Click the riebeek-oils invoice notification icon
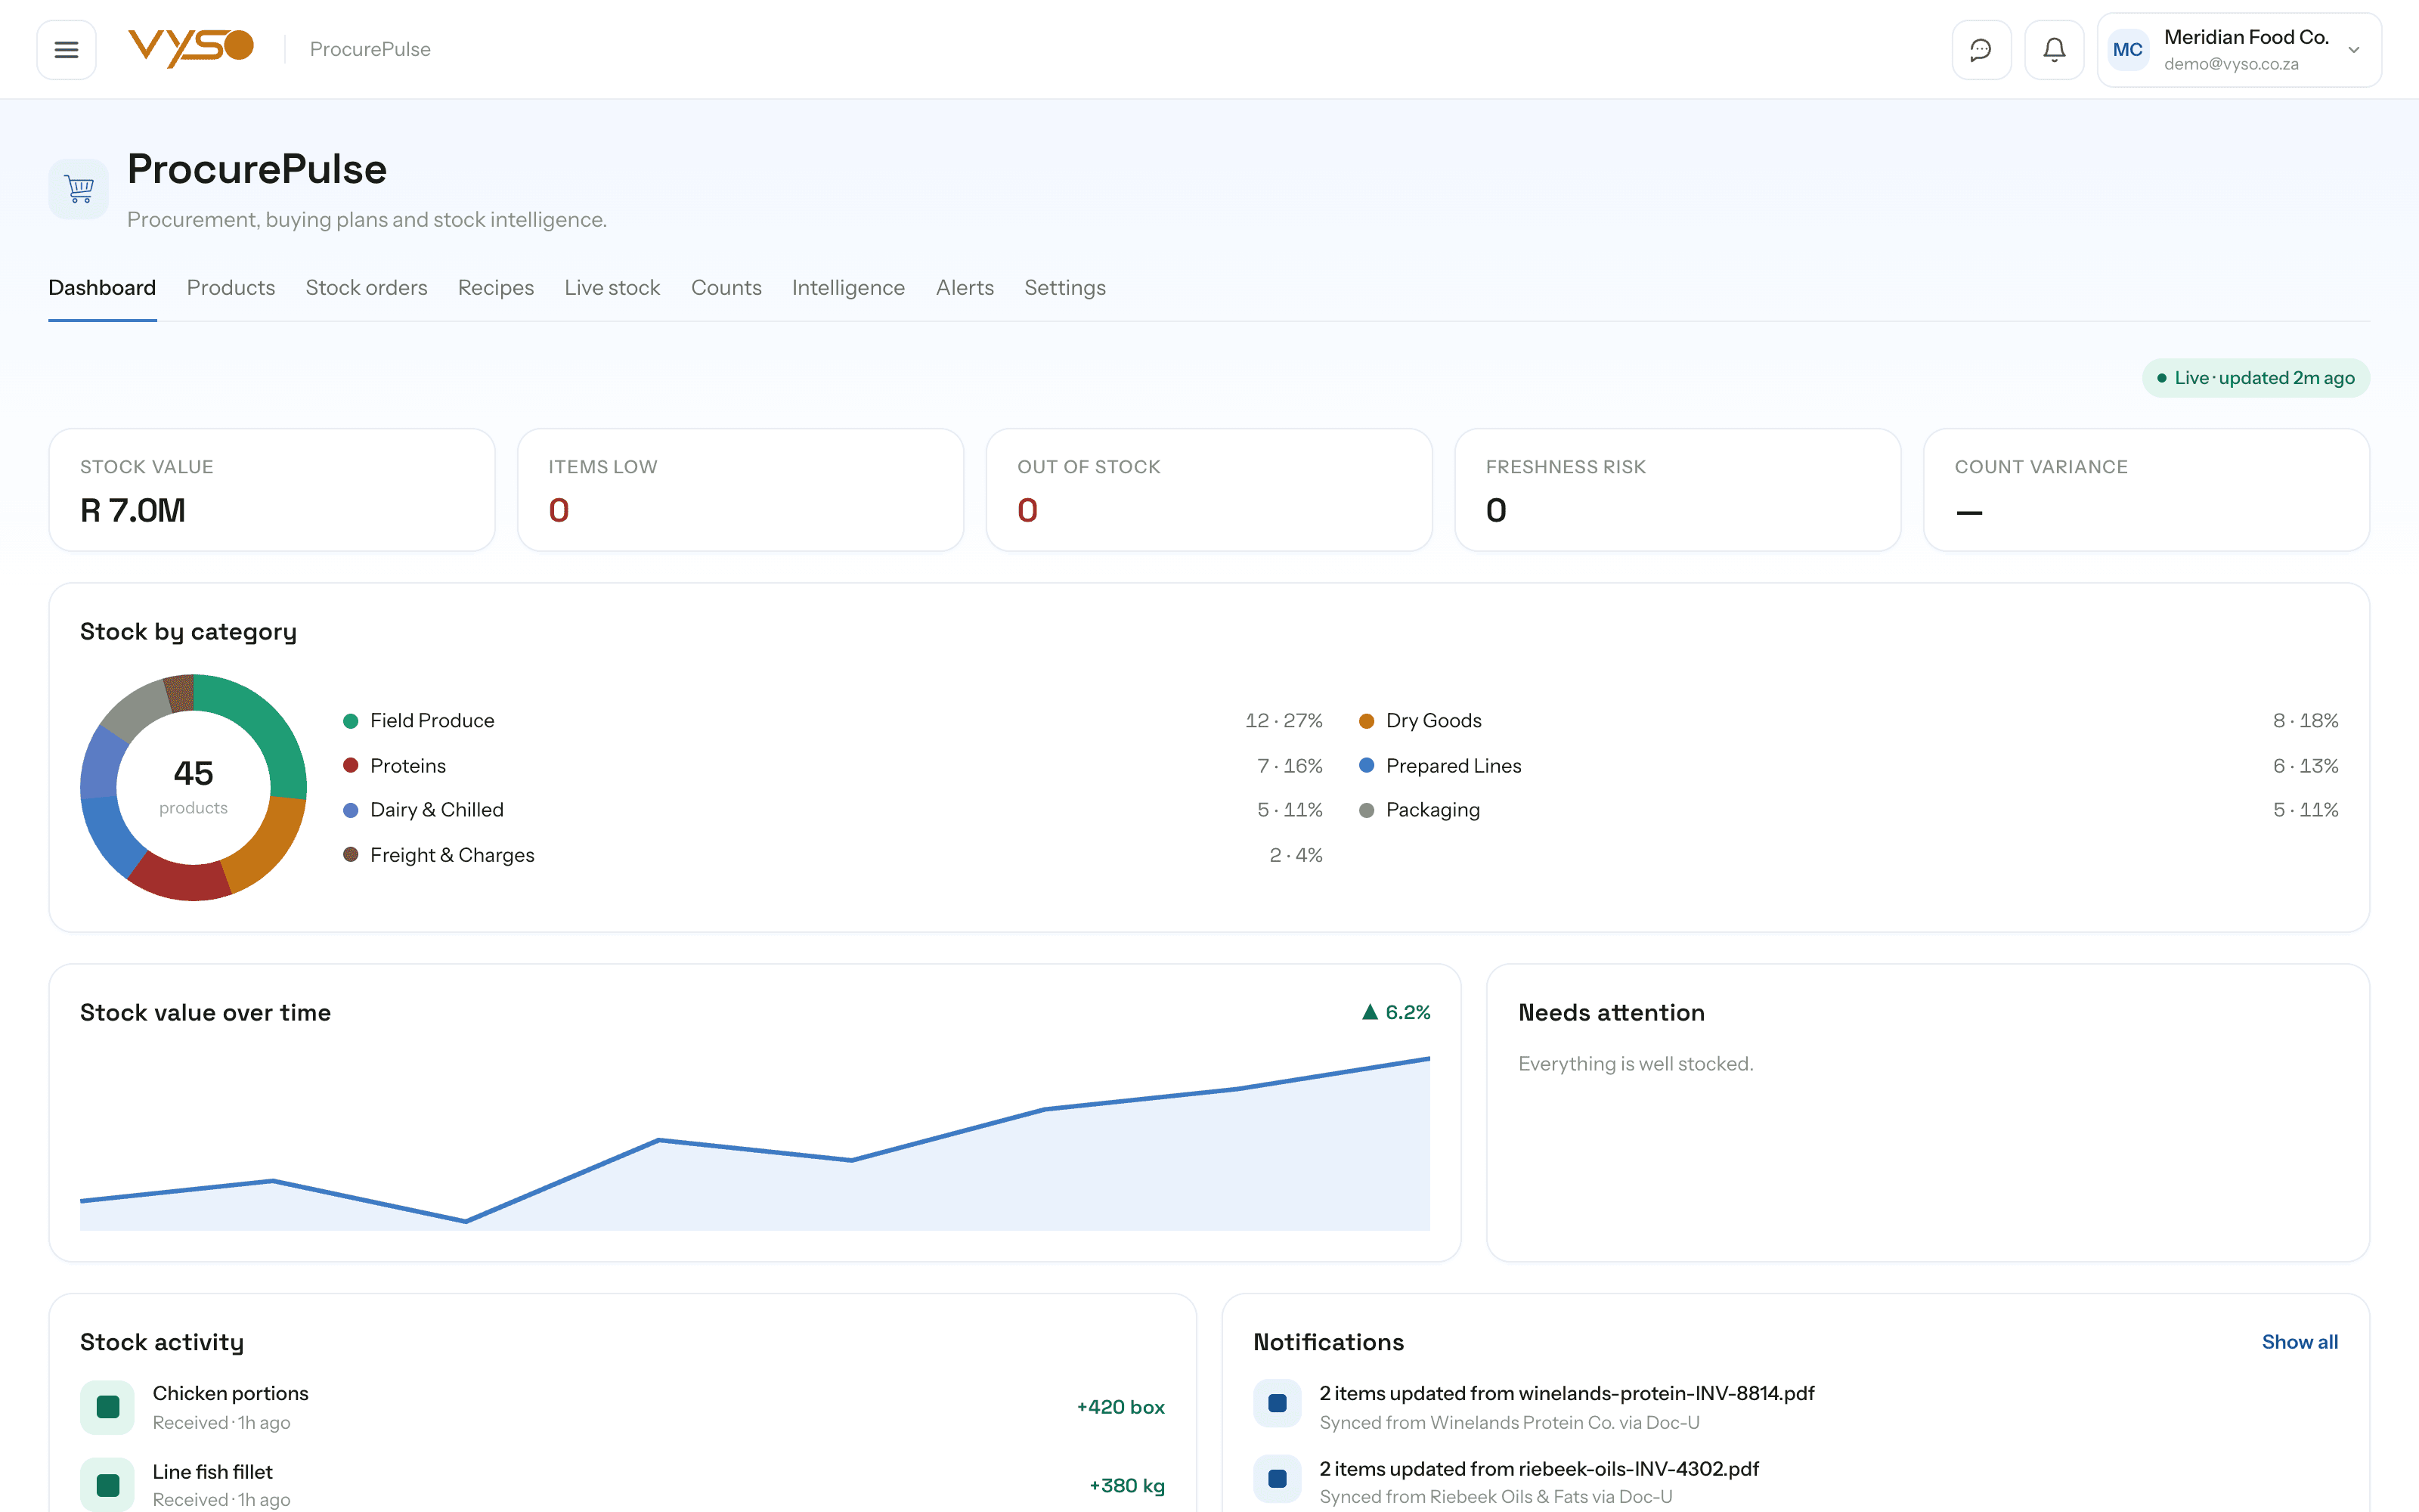 pos(1277,1478)
